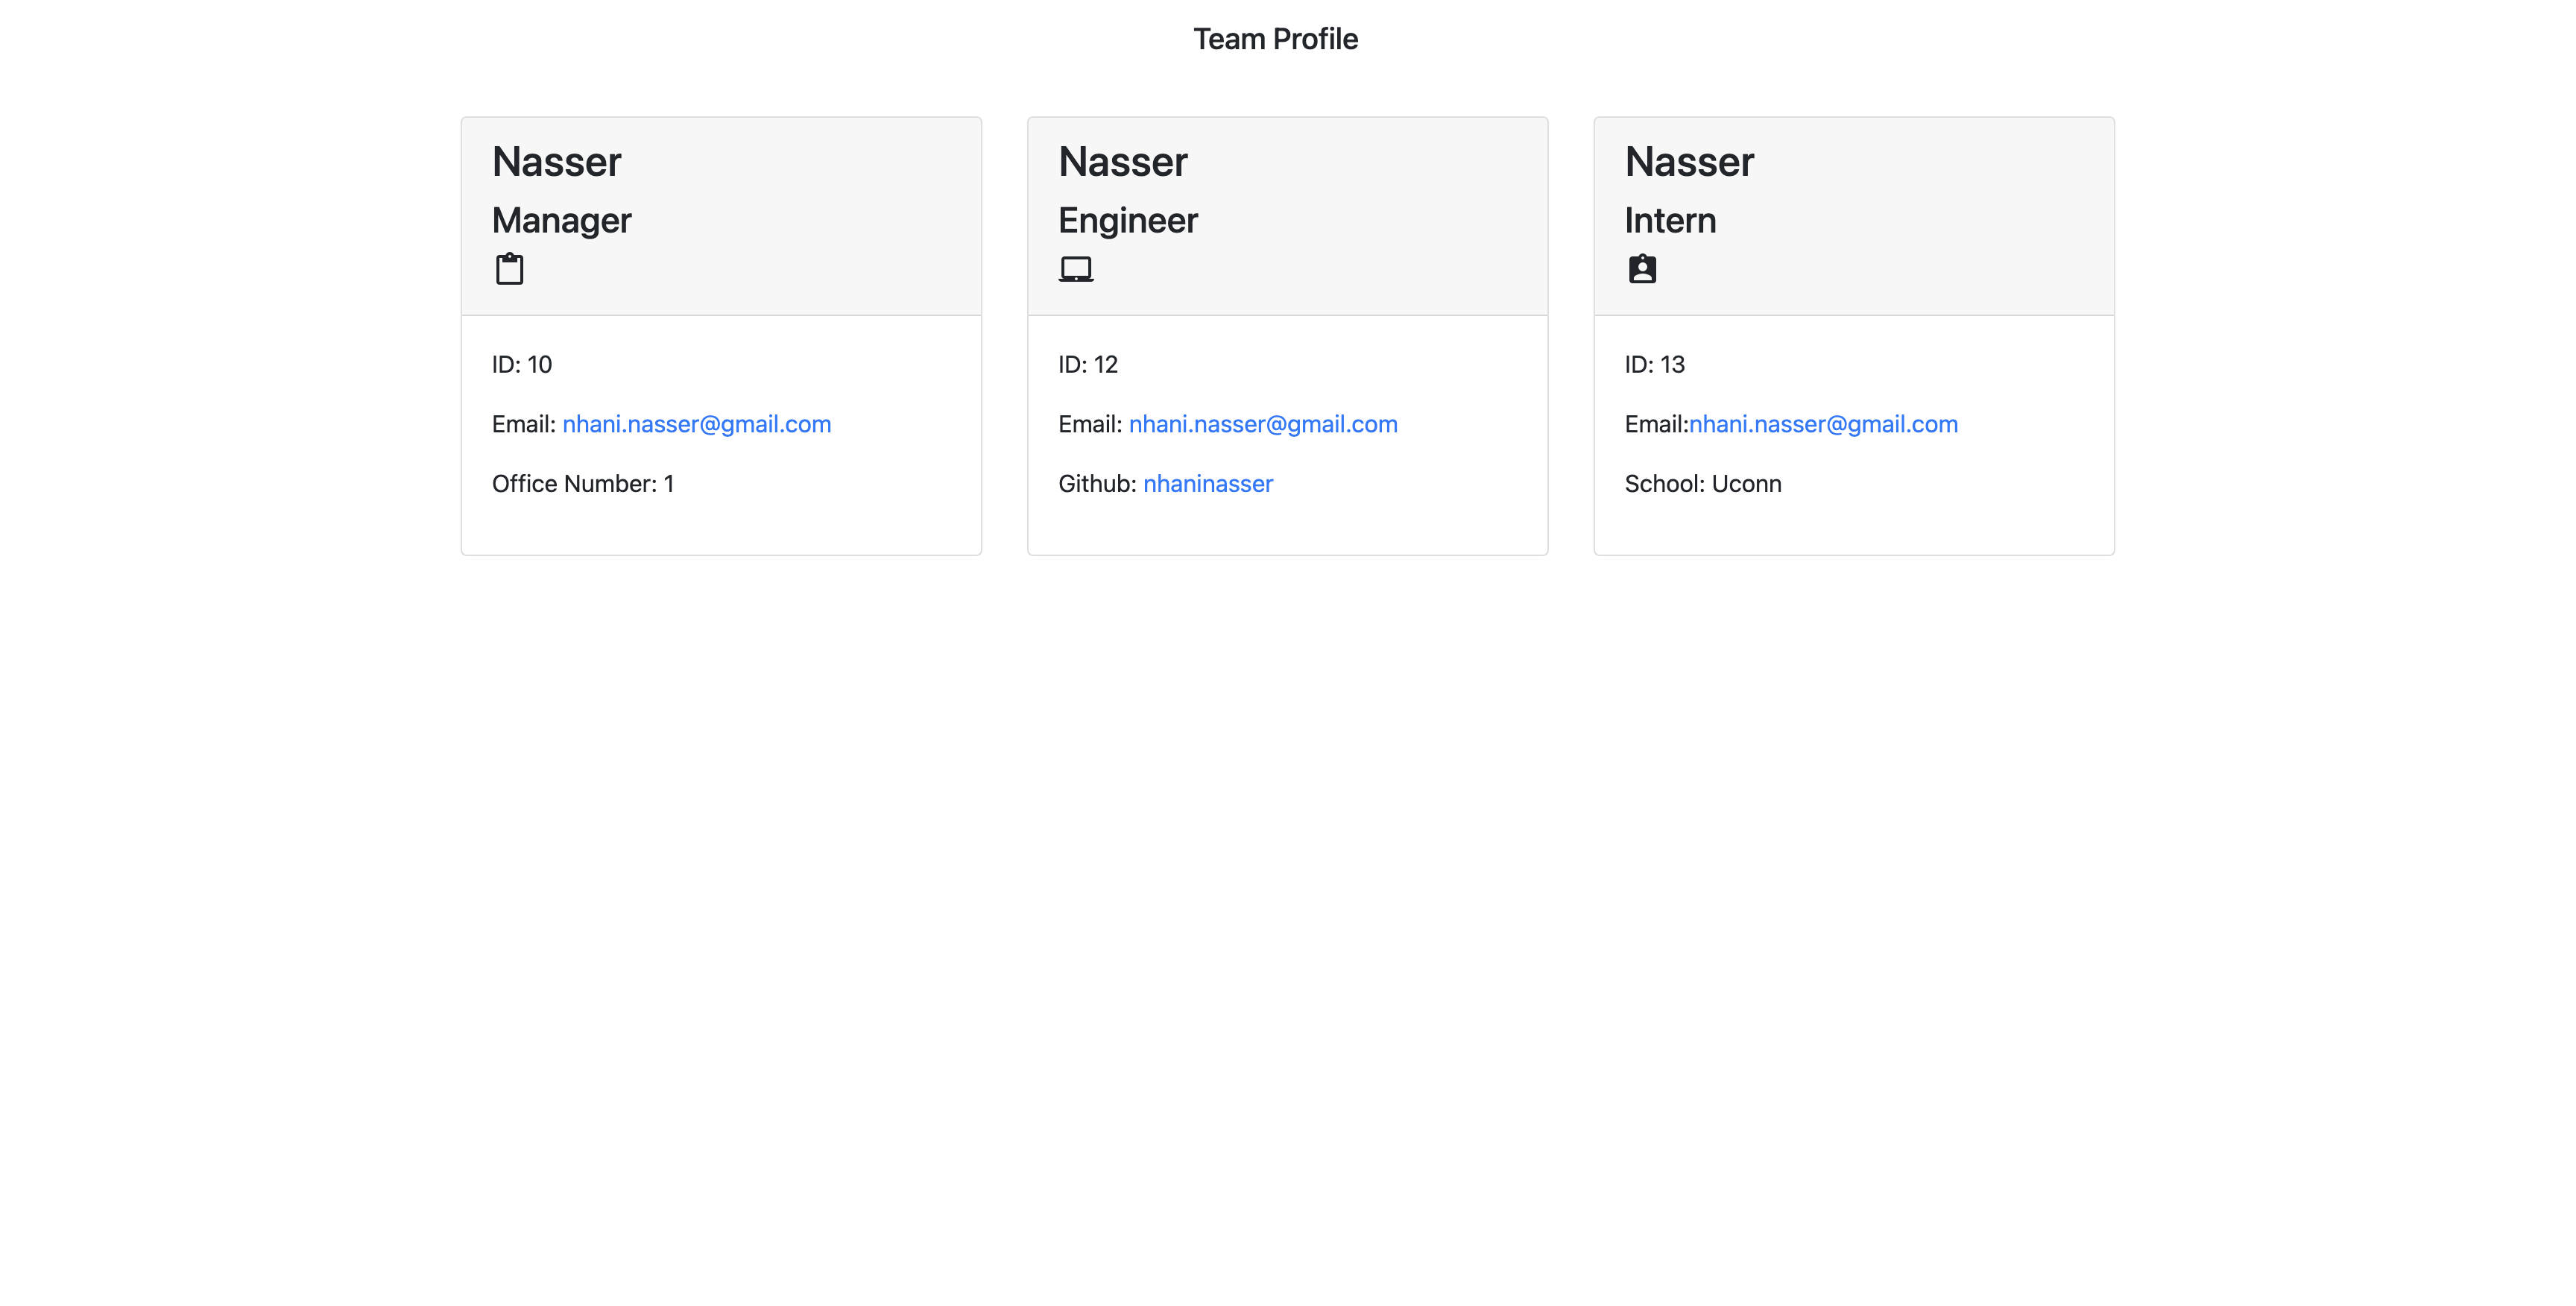This screenshot has width=2576, height=1306.
Task: Click the Github: label on Engineer card
Action: click(x=1097, y=483)
